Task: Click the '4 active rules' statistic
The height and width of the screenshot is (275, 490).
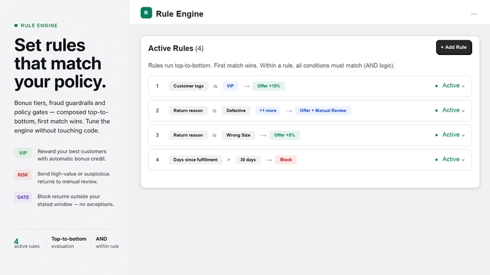Action: coord(27,243)
